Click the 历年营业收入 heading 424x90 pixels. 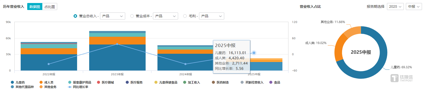point(14,6)
